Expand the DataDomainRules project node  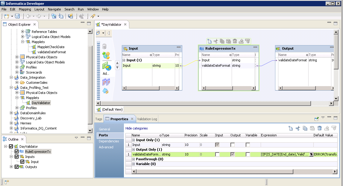tap(11, 113)
